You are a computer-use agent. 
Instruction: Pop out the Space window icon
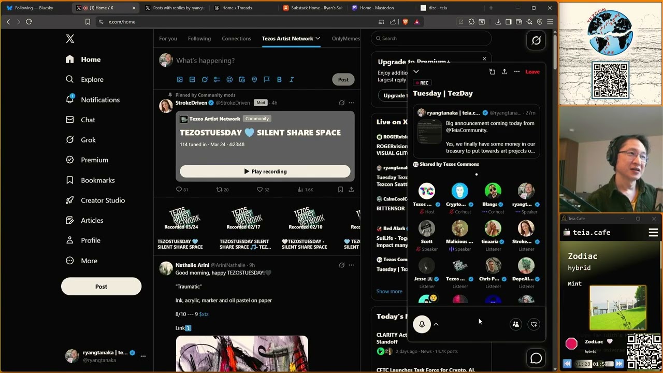click(x=492, y=71)
